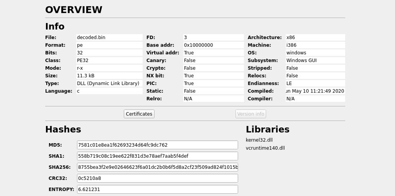Viewport: 395px width, 196px height.
Task: Click the Endianness value LE
Action: [x=315, y=84]
